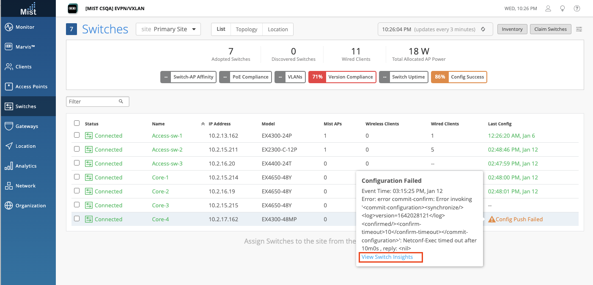Click the Claim Switches button
This screenshot has width=593, height=285.
click(x=550, y=29)
